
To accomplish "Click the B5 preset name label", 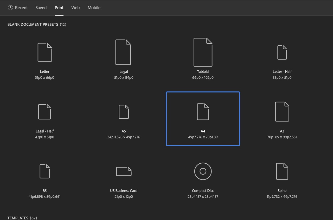I will tap(44, 190).
